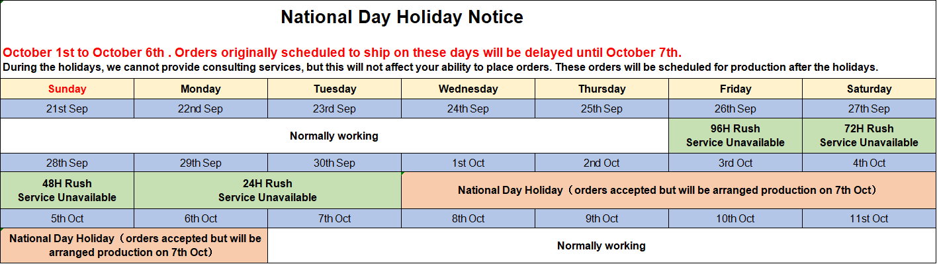Viewport: 937px width, 264px height.
Task: Select the 48H Rush Service Unavailable cell
Action: (67, 191)
